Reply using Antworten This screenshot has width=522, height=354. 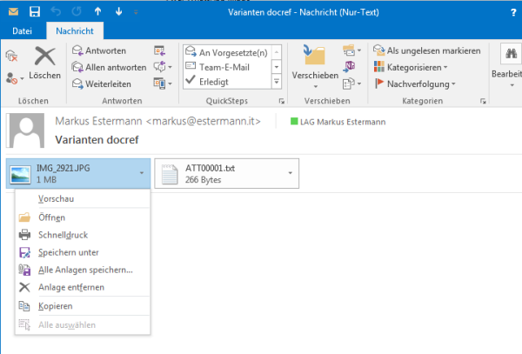point(99,50)
